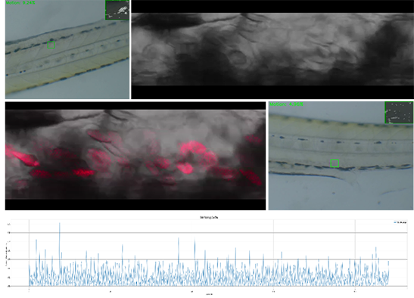Image resolution: width=414 pixels, height=298 pixels.
Task: Click the green ROI square in the Motion 4.96% image
Action: 335,163
